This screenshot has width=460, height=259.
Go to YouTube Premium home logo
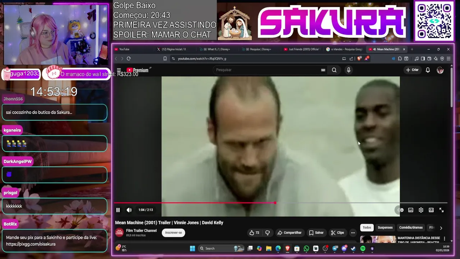click(138, 70)
